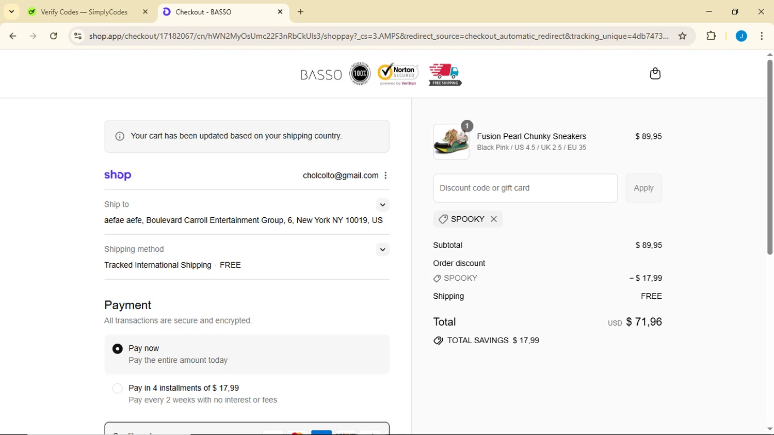Open account options next to cholcolto@gmail.com
774x435 pixels.
(x=385, y=175)
